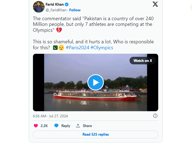Open Farid Khan's profile picture
Screen dimensions: 192x144
point(39,7)
